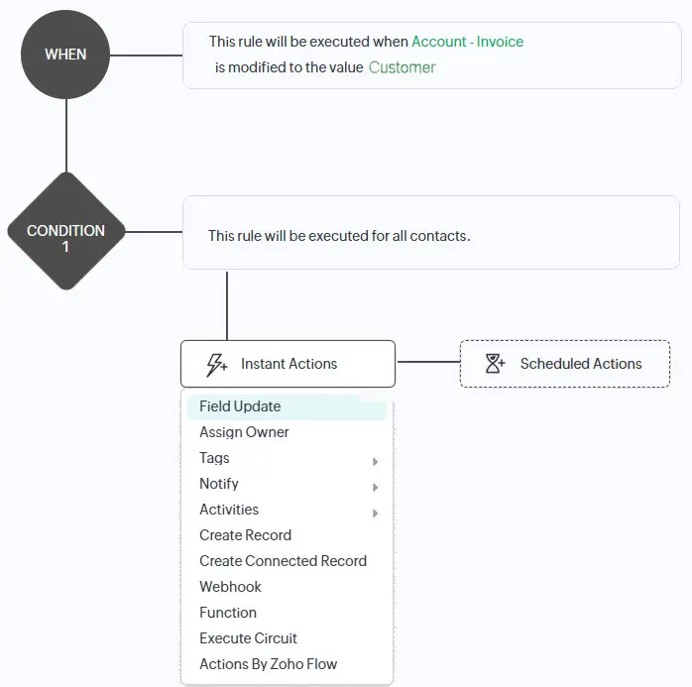The image size is (692, 687).
Task: Click the Customer value link
Action: [402, 67]
